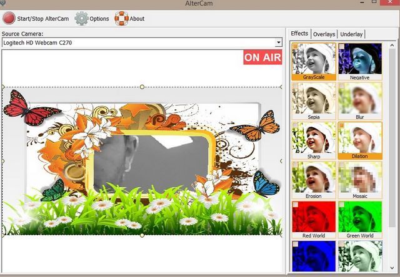The image size is (400, 277).
Task: Select the pale green grayscale effect thumbnail
Action: (360, 256)
